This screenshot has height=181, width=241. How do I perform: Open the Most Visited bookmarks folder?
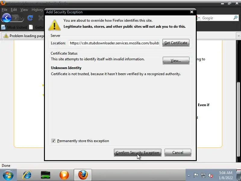(x=14, y=27)
